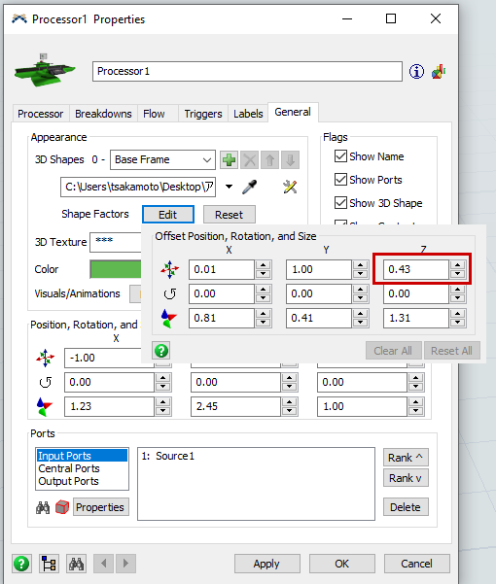Open the green Color swatch
Viewport: 496px width, 584px height.
coord(116,269)
